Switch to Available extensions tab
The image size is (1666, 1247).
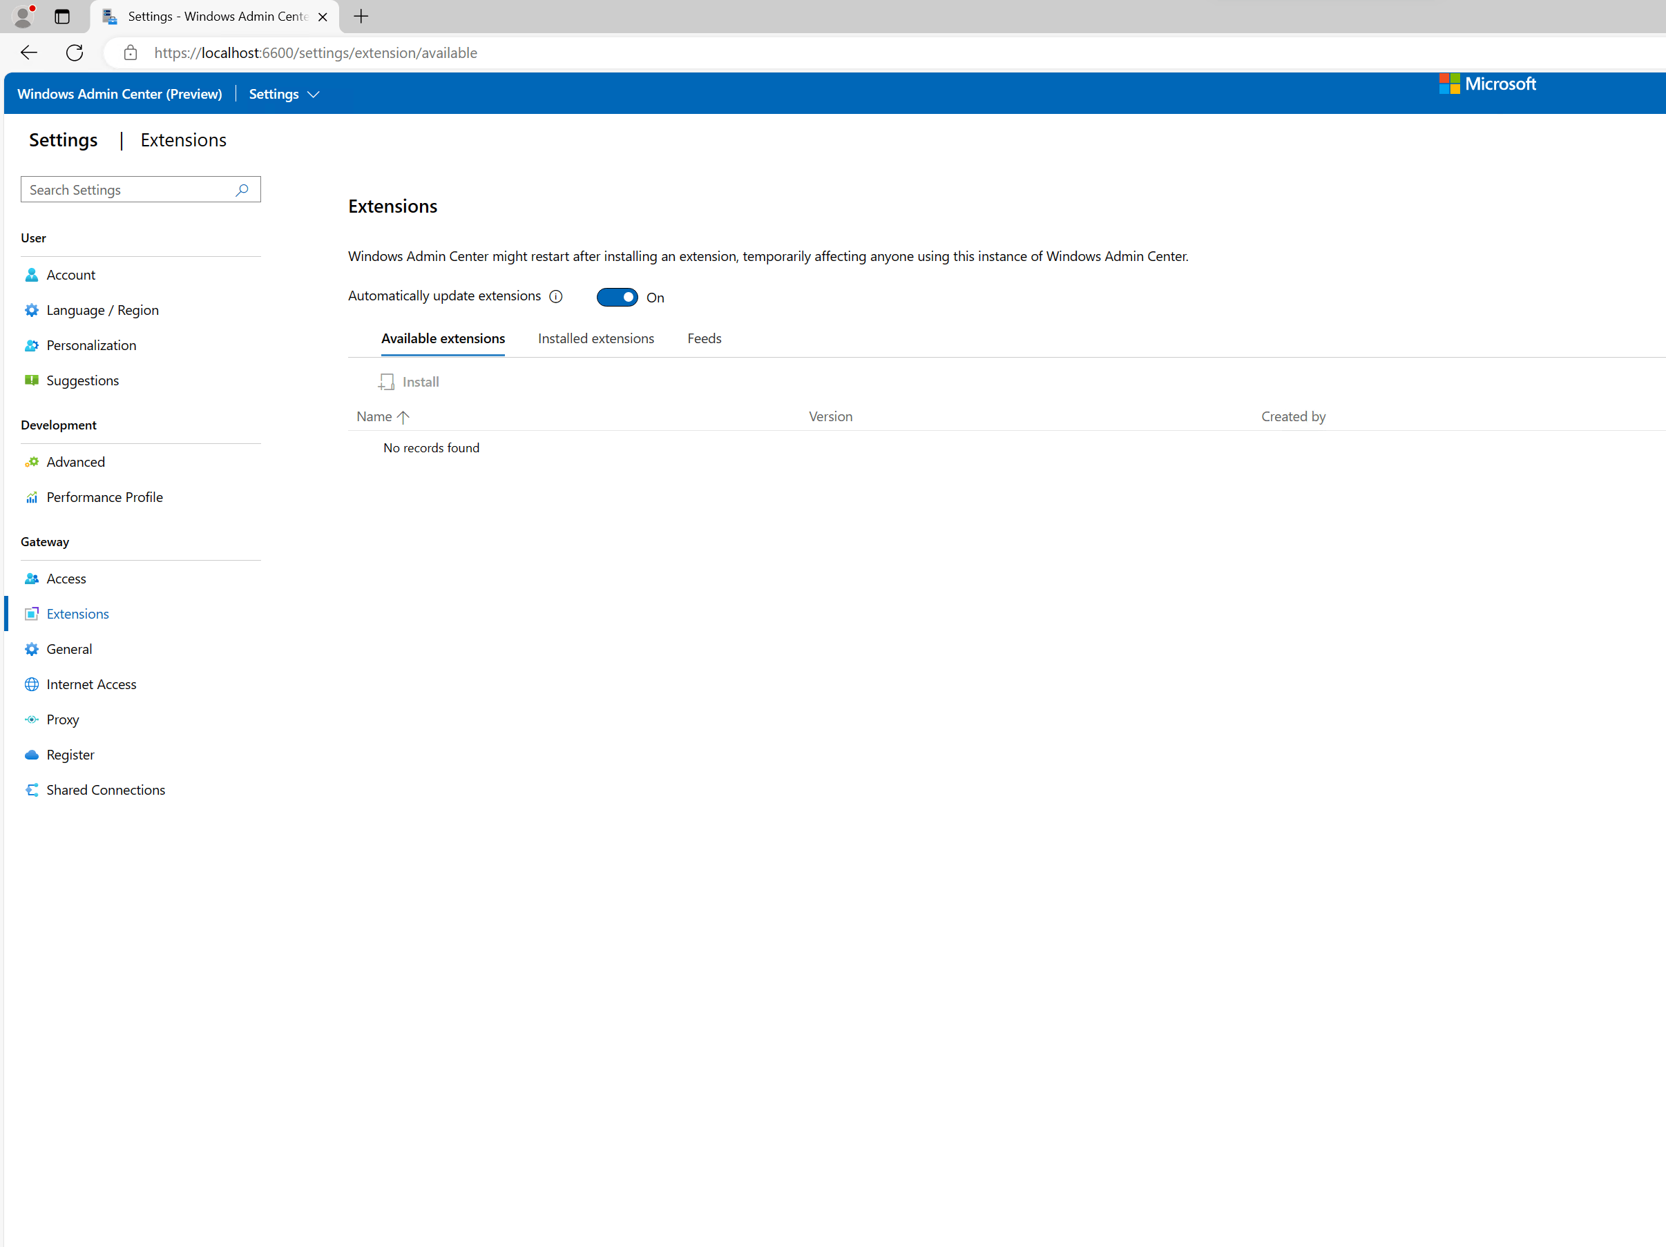(x=443, y=339)
